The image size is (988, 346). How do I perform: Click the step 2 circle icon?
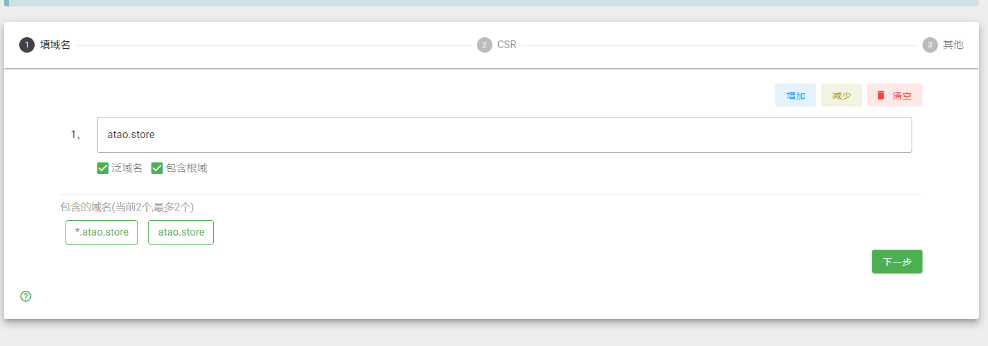pyautogui.click(x=484, y=45)
